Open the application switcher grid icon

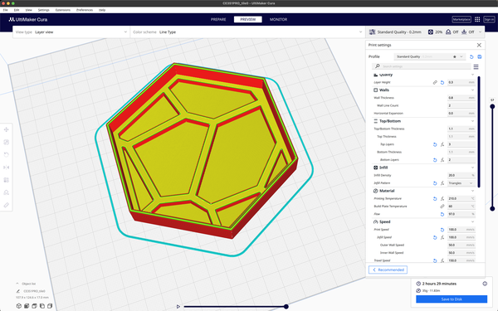click(x=477, y=19)
